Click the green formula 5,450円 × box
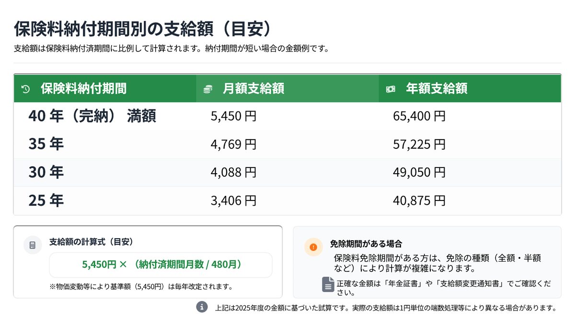 pos(161,265)
